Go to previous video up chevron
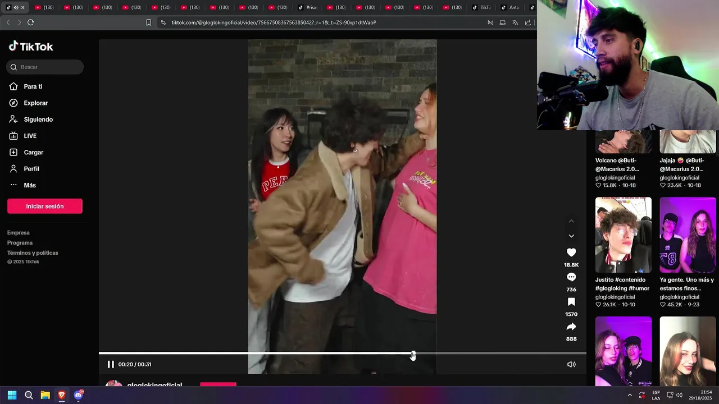Viewport: 719px width, 404px height. [x=571, y=221]
